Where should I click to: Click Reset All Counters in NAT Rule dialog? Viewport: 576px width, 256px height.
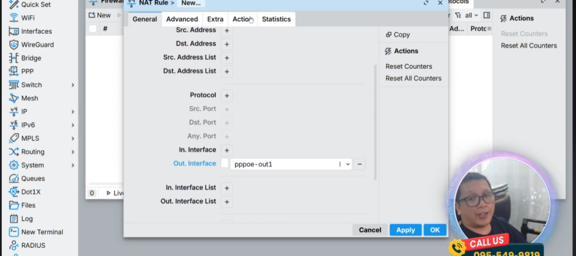[413, 78]
